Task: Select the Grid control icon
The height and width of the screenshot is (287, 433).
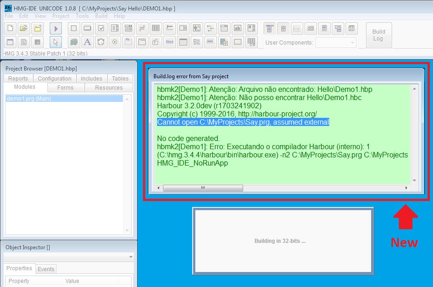Action: pyautogui.click(x=156, y=28)
